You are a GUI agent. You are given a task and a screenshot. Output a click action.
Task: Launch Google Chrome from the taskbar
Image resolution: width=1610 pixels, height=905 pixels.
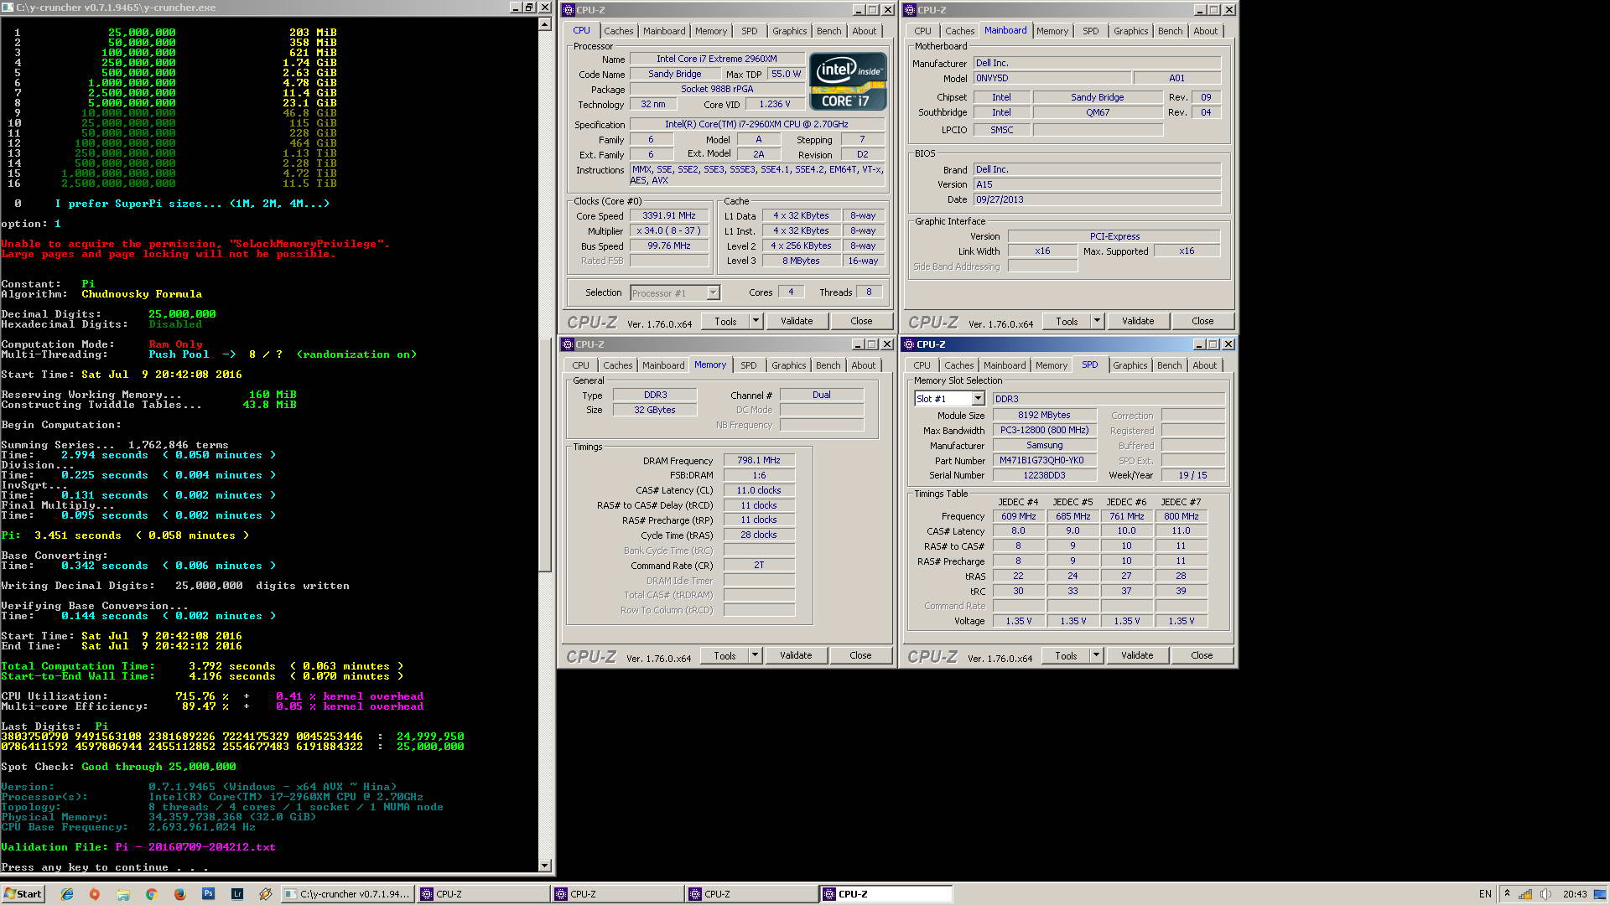tap(151, 894)
